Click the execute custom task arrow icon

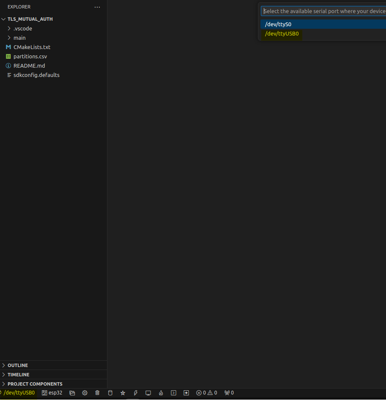click(x=186, y=393)
